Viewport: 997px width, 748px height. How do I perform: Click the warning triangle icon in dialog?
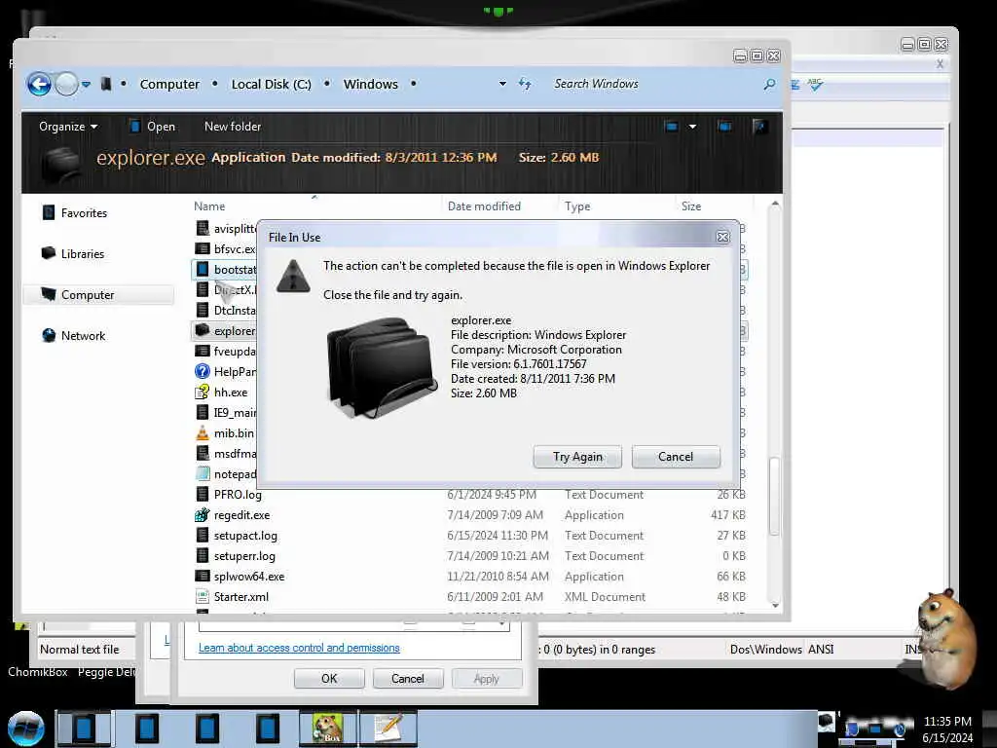pyautogui.click(x=293, y=277)
